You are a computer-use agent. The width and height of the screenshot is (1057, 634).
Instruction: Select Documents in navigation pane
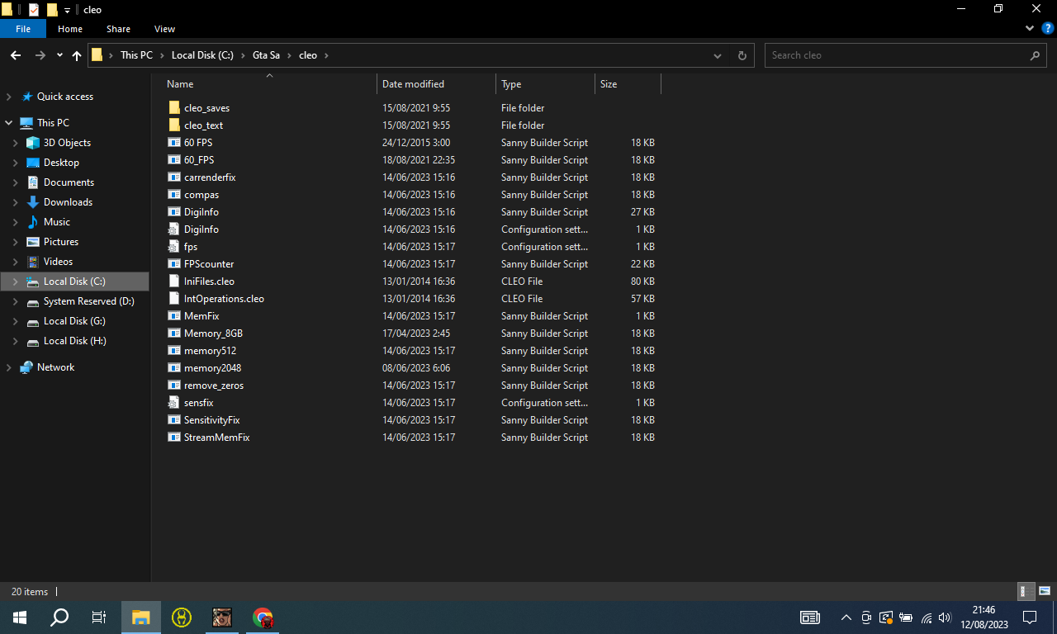(x=69, y=182)
